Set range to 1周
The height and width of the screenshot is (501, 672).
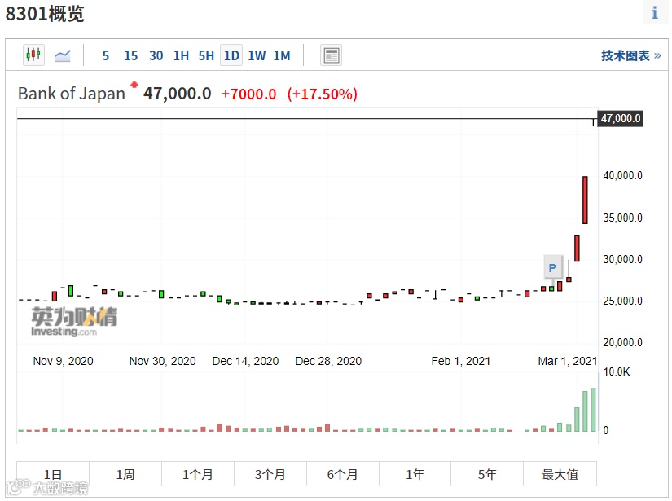click(x=125, y=474)
